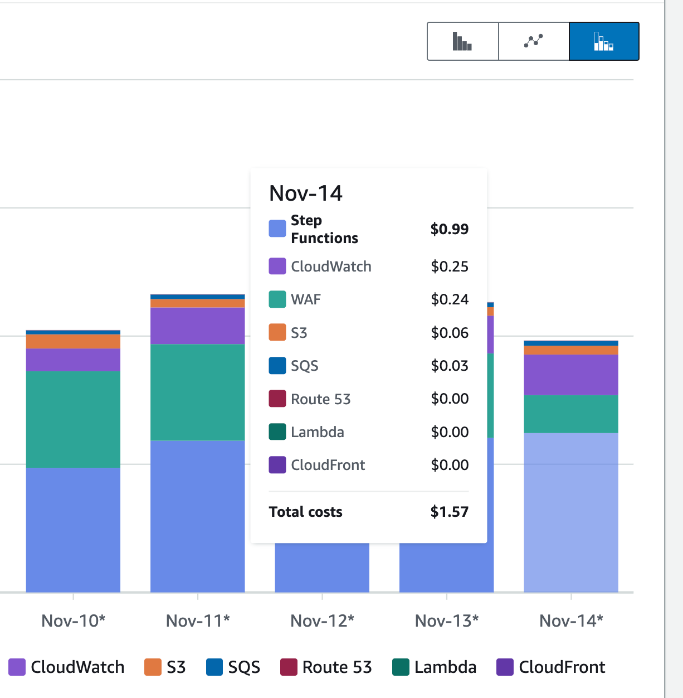Click the Nov-13* axis label
Screen dimensions: 683x698
point(447,621)
